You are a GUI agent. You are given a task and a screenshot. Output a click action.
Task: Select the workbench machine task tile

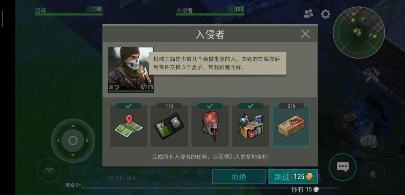click(250, 126)
